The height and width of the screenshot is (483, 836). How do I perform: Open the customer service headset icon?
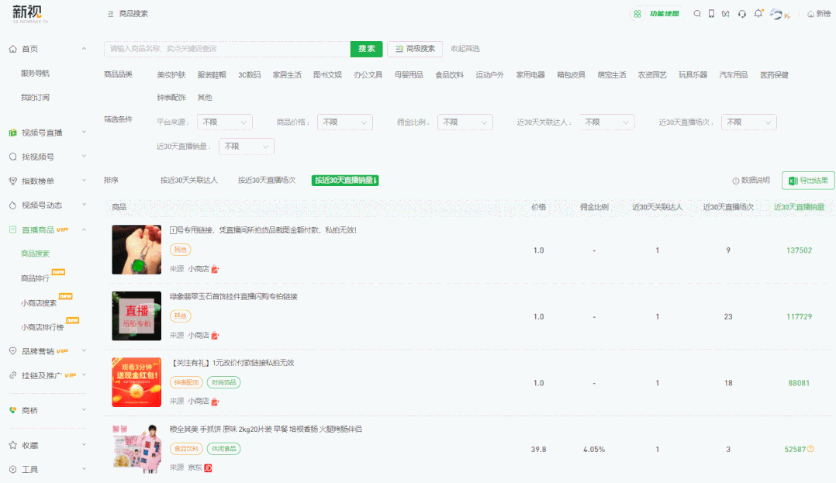click(741, 14)
